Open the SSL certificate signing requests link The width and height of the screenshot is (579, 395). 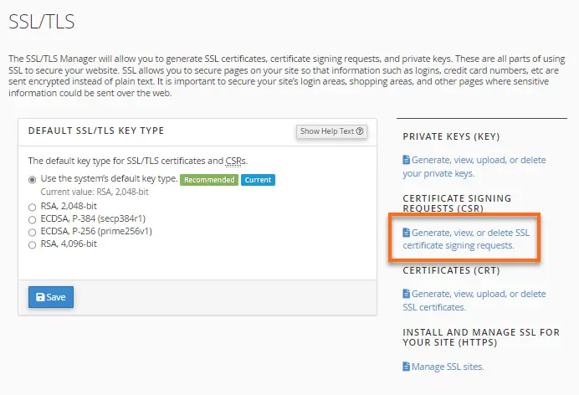pos(464,239)
